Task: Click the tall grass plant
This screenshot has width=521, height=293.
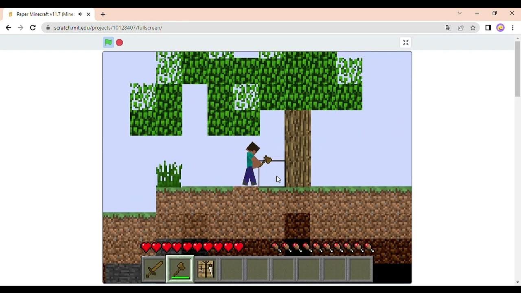Action: (x=169, y=174)
